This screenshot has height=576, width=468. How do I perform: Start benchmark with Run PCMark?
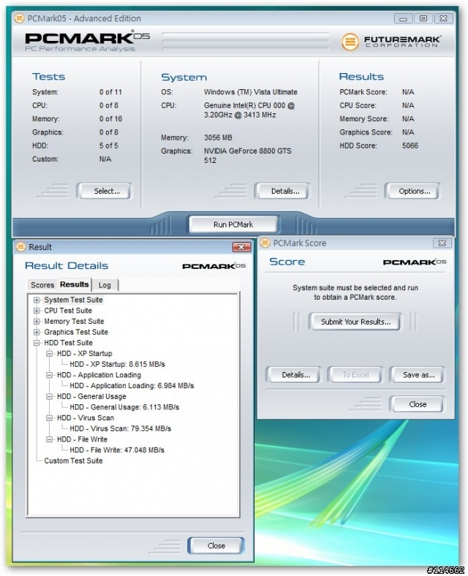tap(233, 224)
